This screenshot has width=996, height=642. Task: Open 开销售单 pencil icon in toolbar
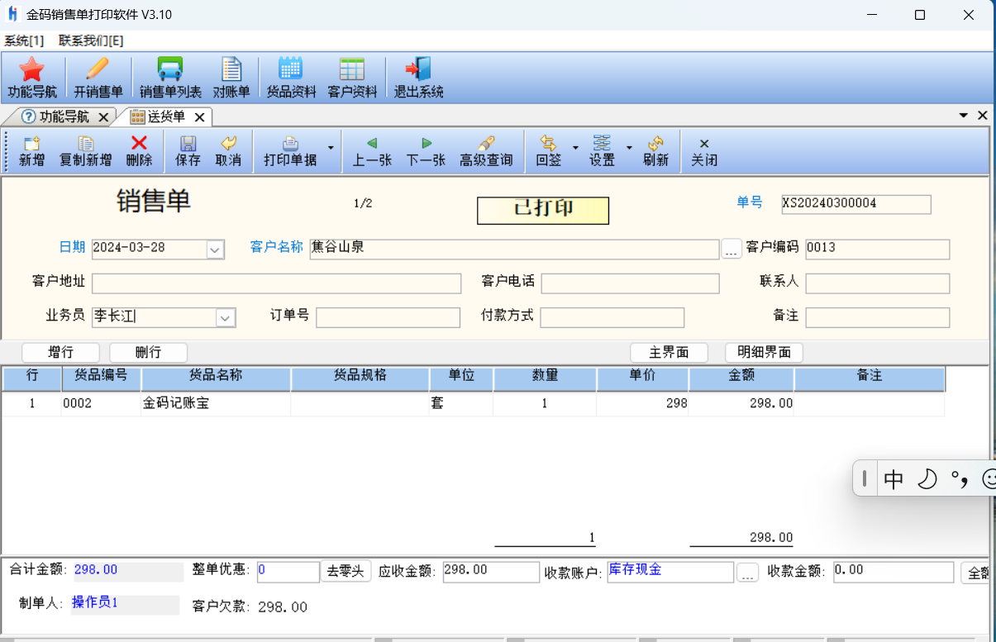(x=98, y=71)
